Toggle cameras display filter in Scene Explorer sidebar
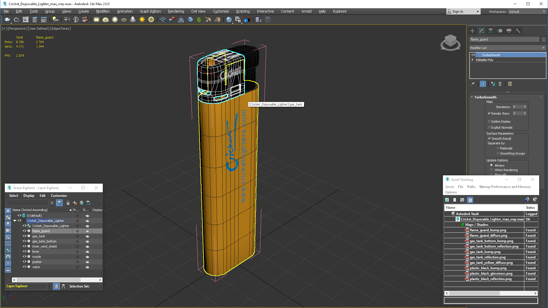Viewport: 548px width, 308px height. click(x=8, y=230)
